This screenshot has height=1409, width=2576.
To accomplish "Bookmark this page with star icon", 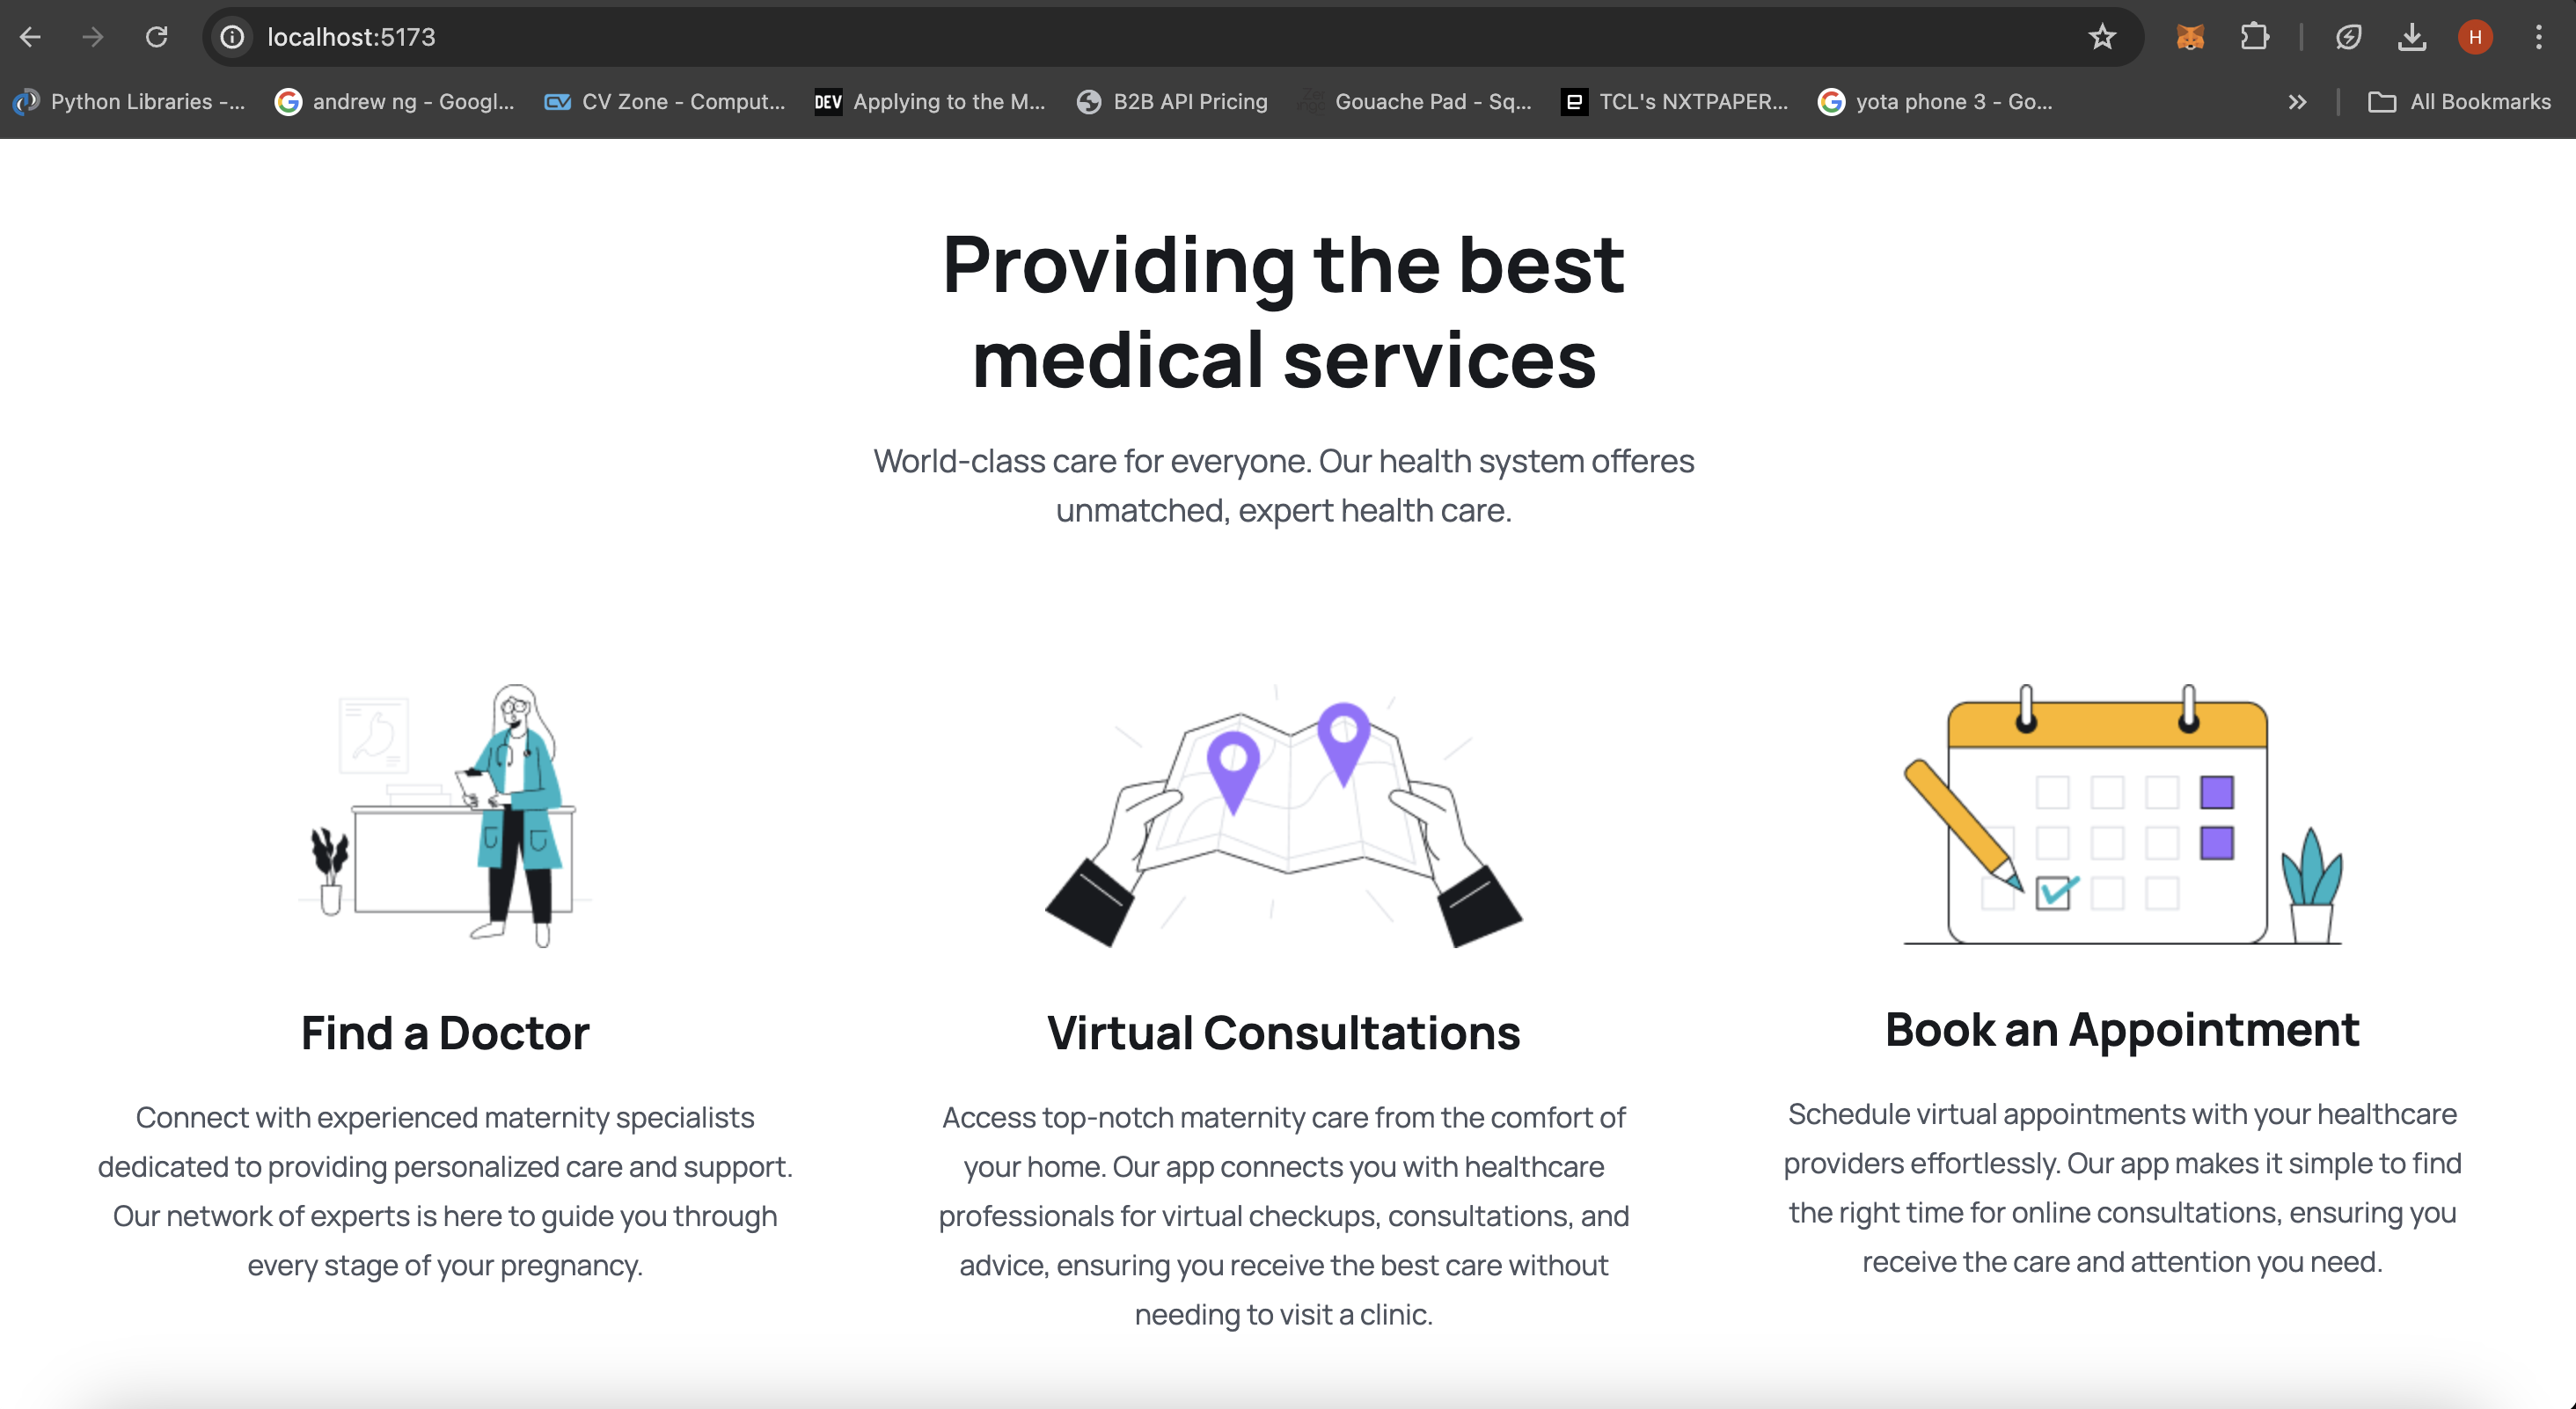I will pos(2102,37).
